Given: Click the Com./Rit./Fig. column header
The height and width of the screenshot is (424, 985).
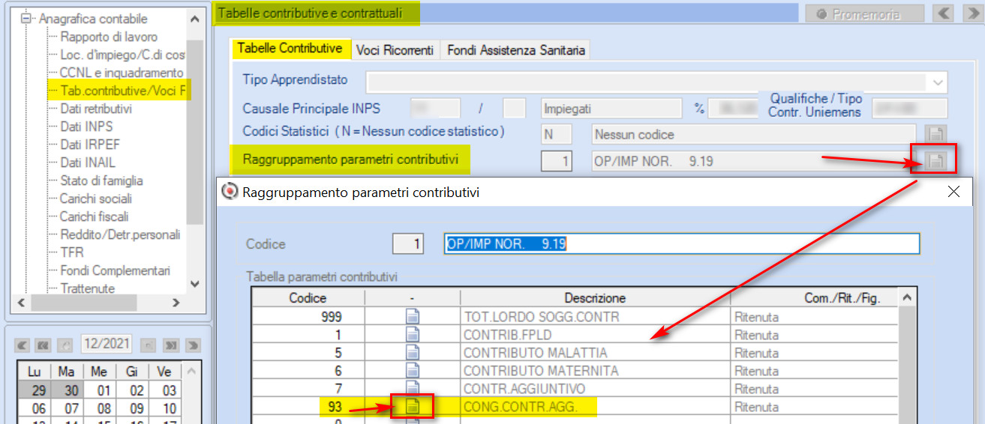Looking at the screenshot, I should (814, 298).
